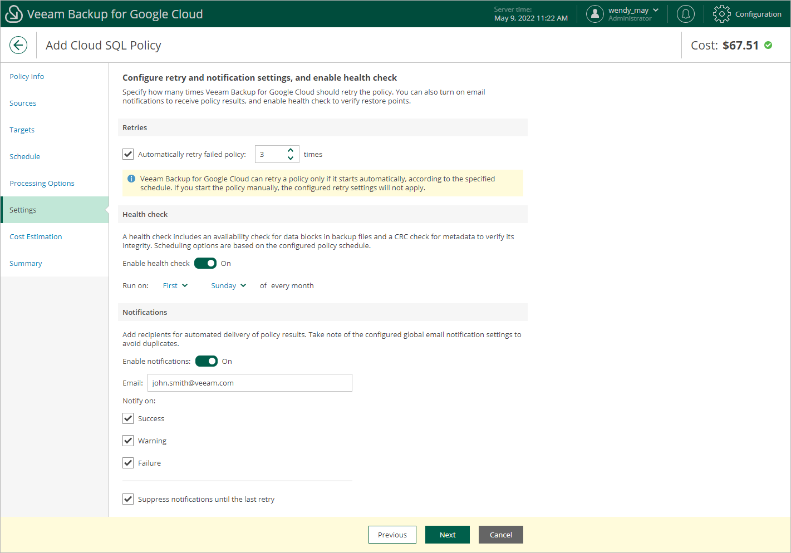Screen dimensions: 791x553
Task: Turn off Enable notifications toggle
Action: [207, 361]
